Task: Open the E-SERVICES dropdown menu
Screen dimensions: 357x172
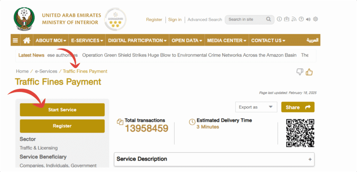Action: click(x=87, y=40)
